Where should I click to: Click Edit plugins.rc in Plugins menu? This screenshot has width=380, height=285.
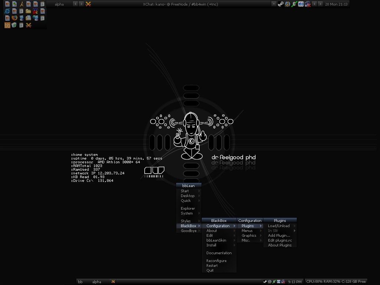pyautogui.click(x=280, y=240)
